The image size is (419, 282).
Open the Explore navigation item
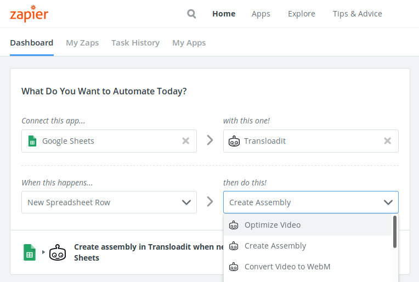(x=302, y=14)
